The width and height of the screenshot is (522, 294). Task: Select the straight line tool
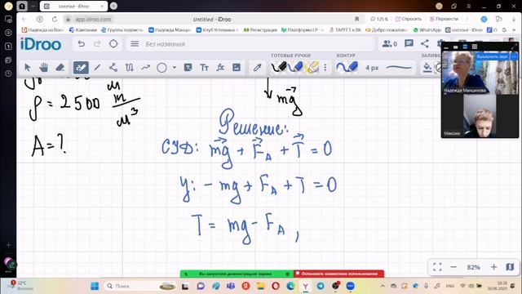97,68
